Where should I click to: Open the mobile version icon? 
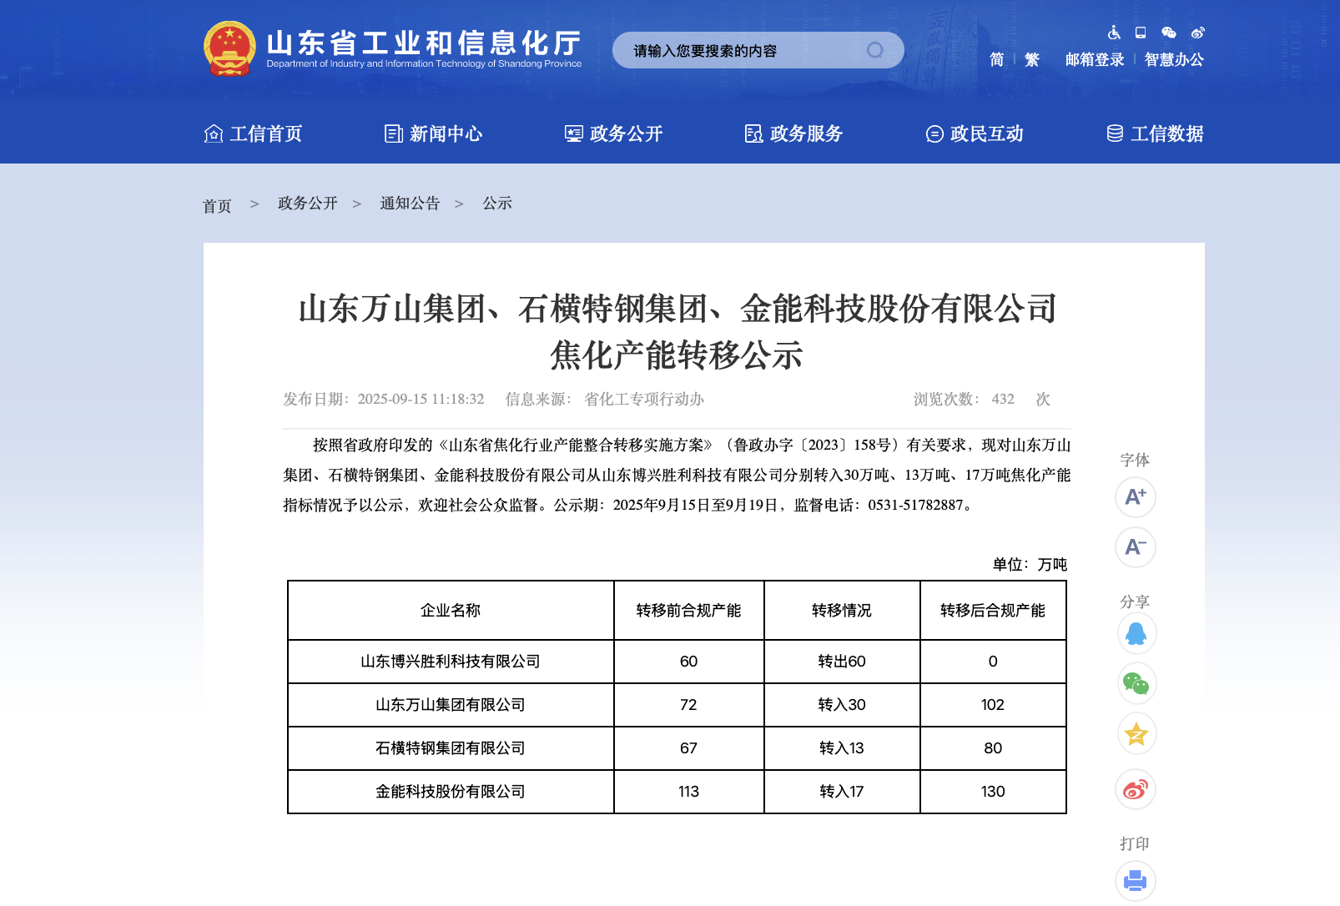(1141, 33)
